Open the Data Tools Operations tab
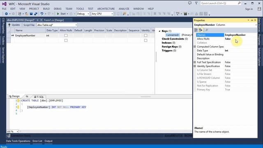 18,141
